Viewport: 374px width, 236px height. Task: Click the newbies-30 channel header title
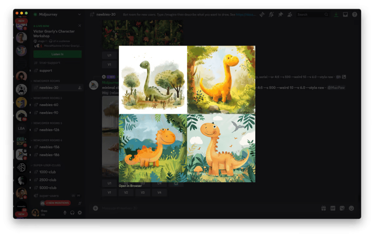pyautogui.click(x=106, y=15)
